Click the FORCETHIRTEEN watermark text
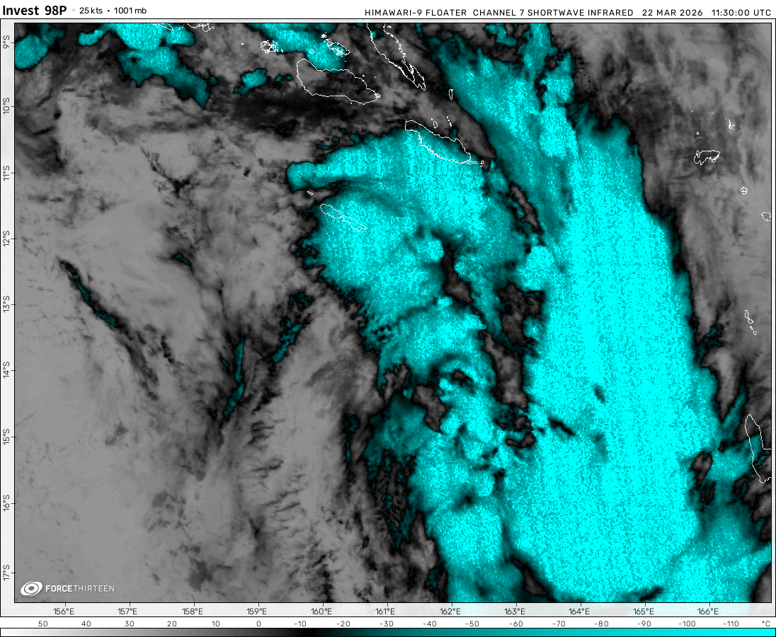This screenshot has width=776, height=637. 79,589
